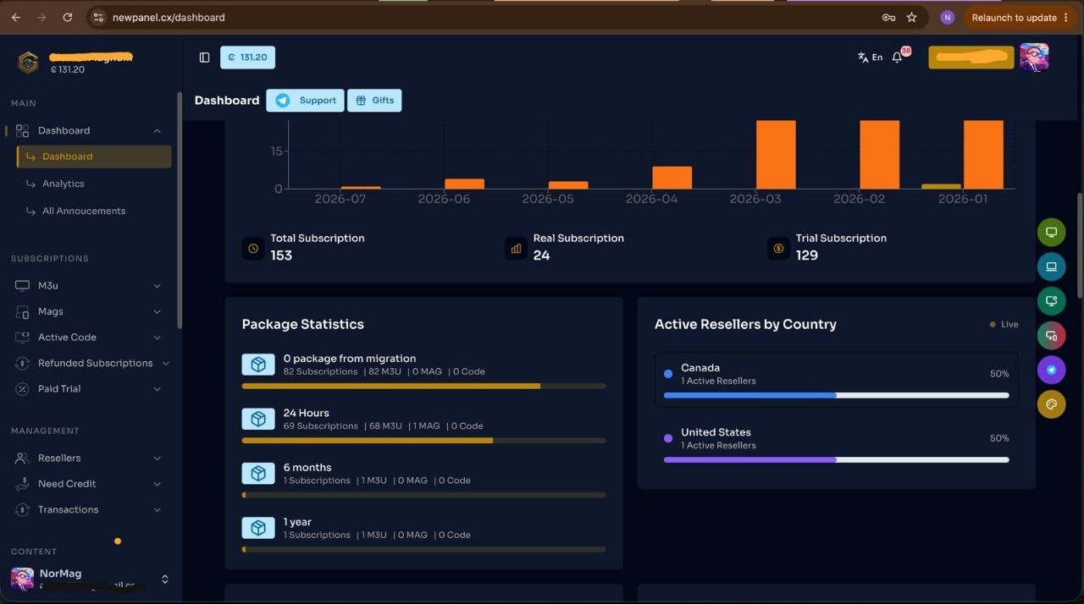Viewport: 1084px width, 604px height.
Task: Click the Total Subscription clock icon
Action: [x=253, y=249]
